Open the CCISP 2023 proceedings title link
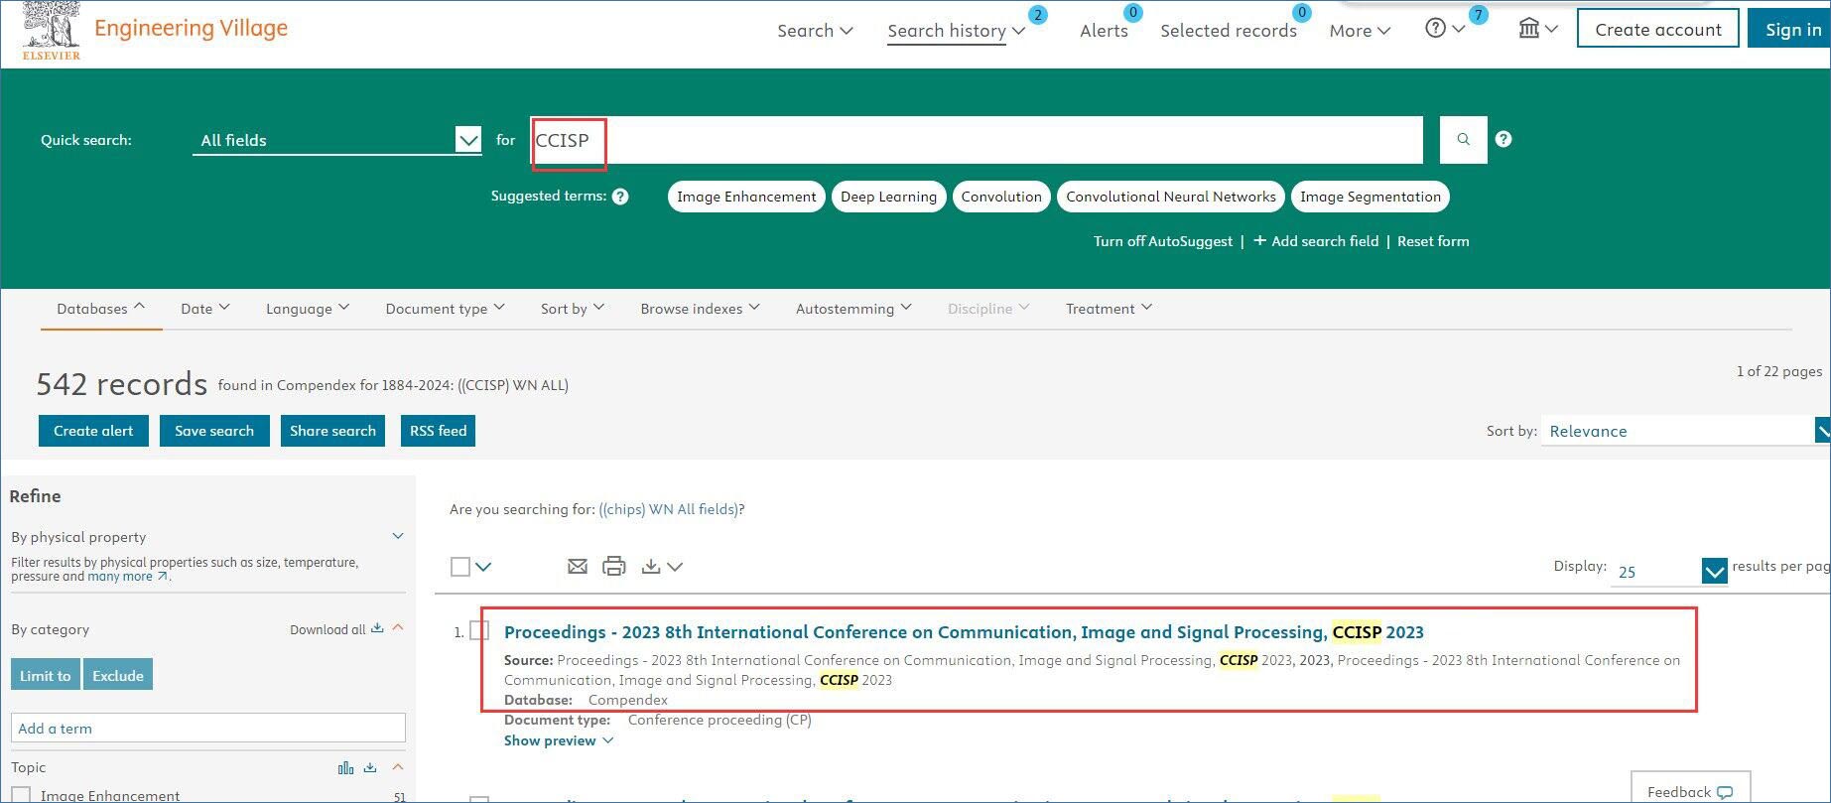 963,632
